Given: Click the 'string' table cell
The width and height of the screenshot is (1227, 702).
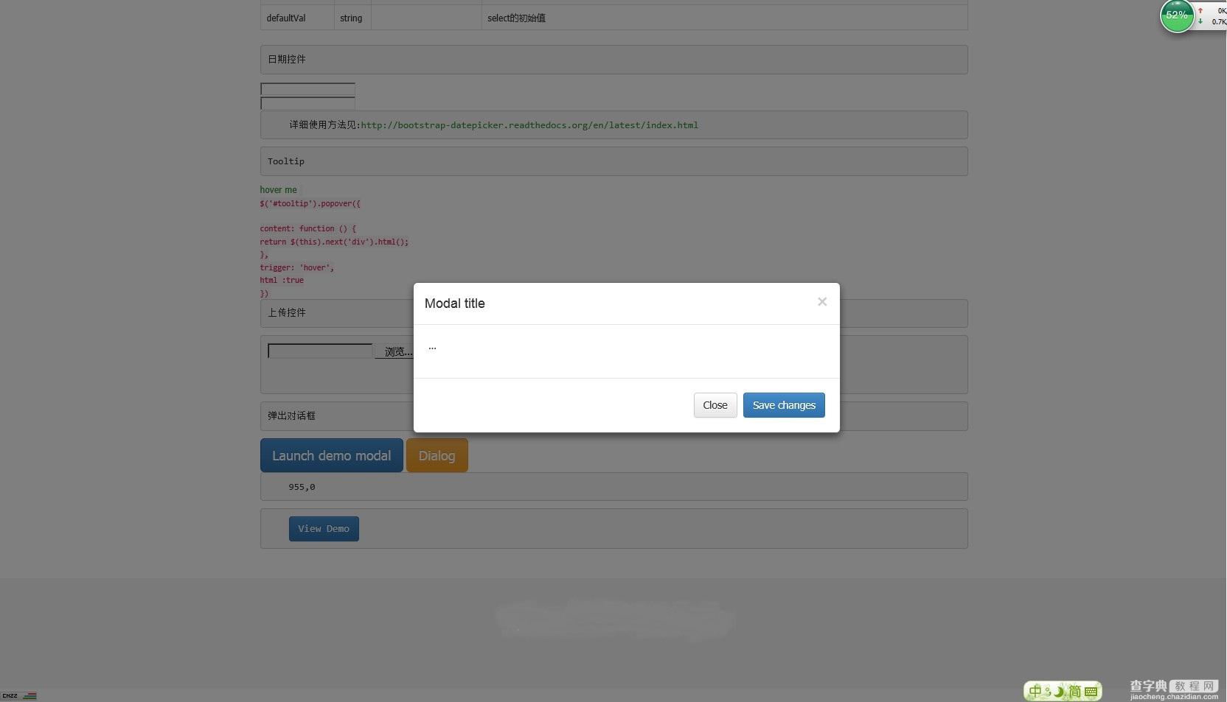Looking at the screenshot, I should pos(352,18).
